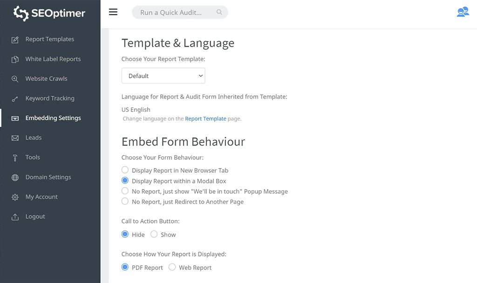Open the Report Template dropdown showing Default
The width and height of the screenshot is (477, 283).
pyautogui.click(x=163, y=76)
